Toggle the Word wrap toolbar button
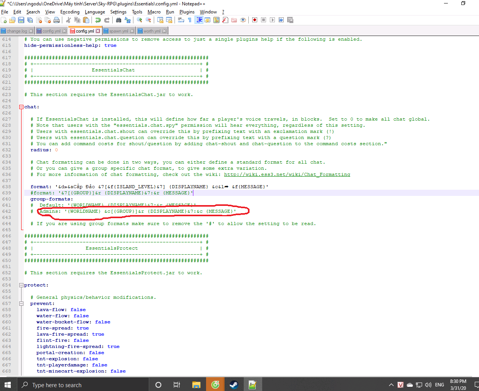479x391 pixels. (181, 20)
